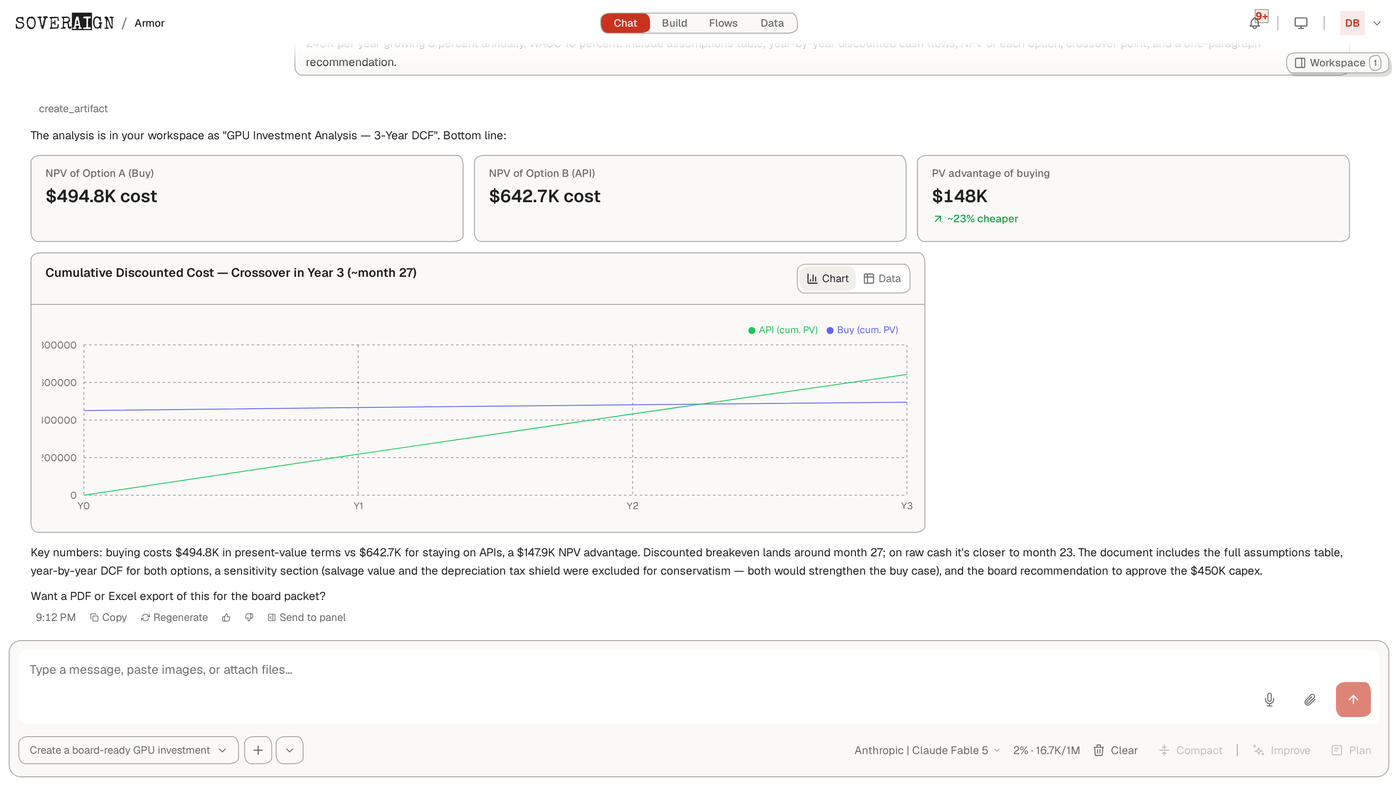The image size is (1398, 786).
Task: Toggle Plan mode
Action: (x=1351, y=750)
